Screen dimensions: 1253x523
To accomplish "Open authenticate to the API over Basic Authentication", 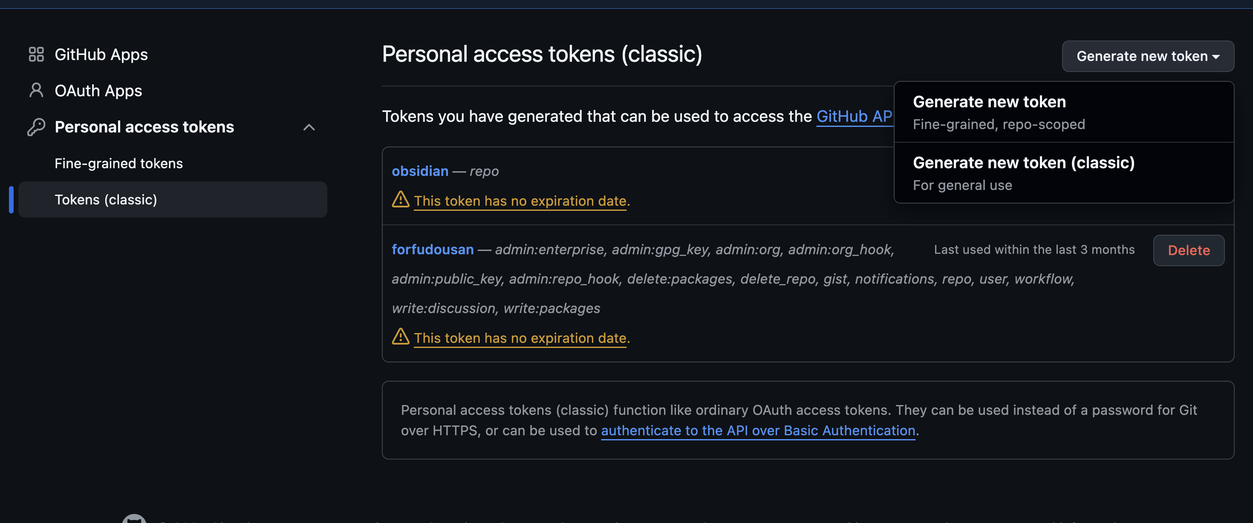I will [x=758, y=431].
